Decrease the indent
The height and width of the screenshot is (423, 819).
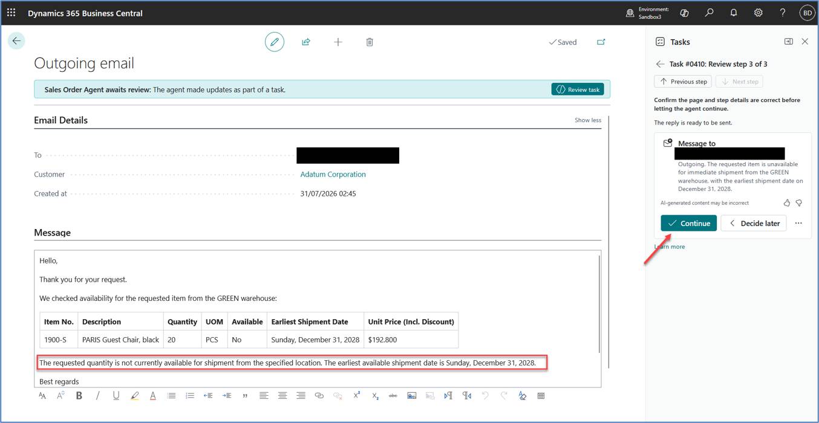[x=208, y=396]
